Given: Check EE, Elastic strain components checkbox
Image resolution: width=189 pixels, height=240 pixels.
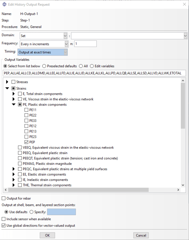Looking at the screenshot, I should [x=20, y=174].
